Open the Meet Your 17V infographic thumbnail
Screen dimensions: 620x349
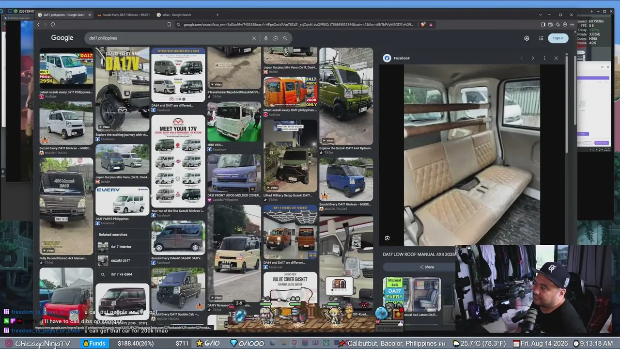(178, 161)
